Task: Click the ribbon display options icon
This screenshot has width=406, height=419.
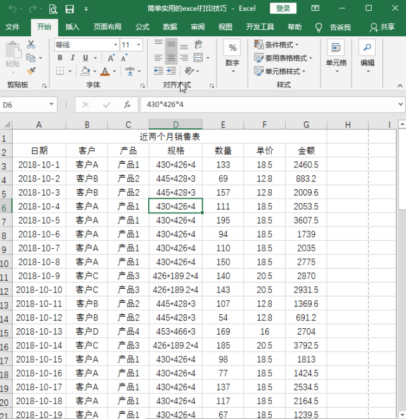Action: click(x=315, y=8)
